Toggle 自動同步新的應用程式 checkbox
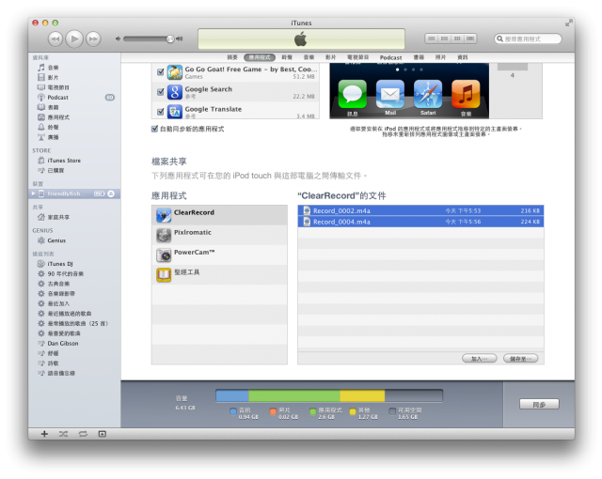Image resolution: width=602 pixels, height=479 pixels. pyautogui.click(x=154, y=129)
